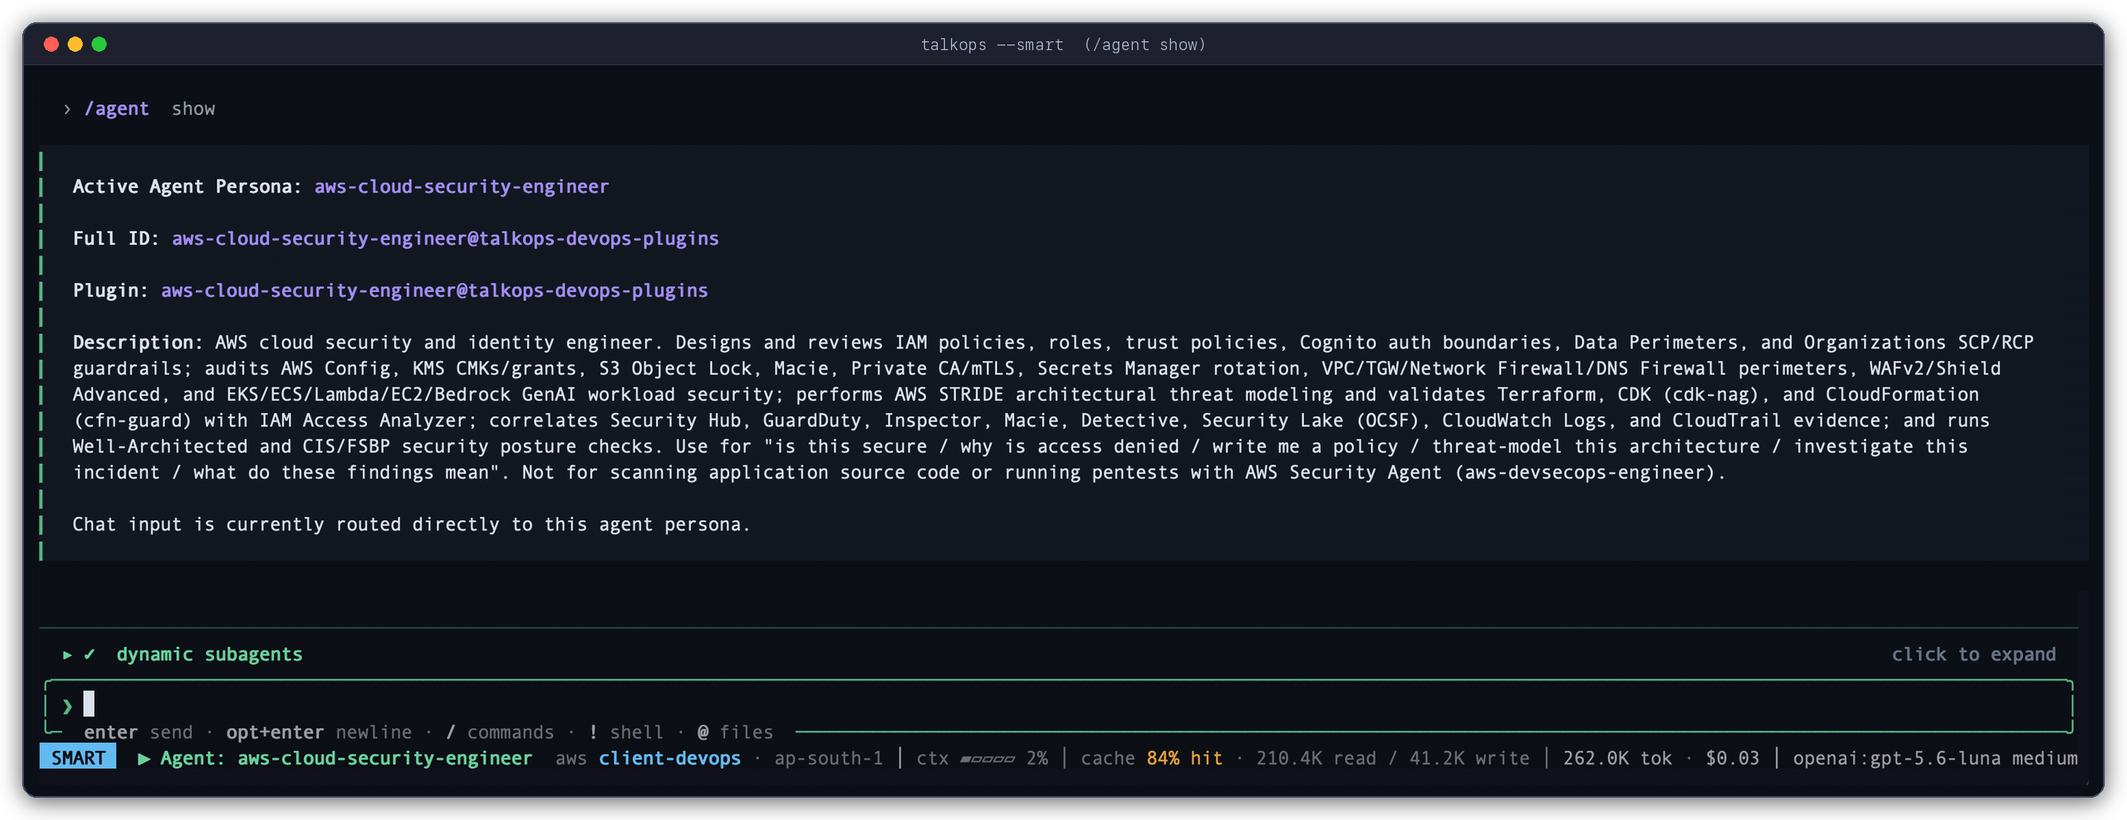Click the 262.0K tok counter

point(1617,758)
